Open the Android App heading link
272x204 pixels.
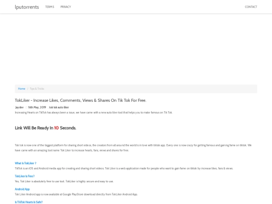(22, 189)
